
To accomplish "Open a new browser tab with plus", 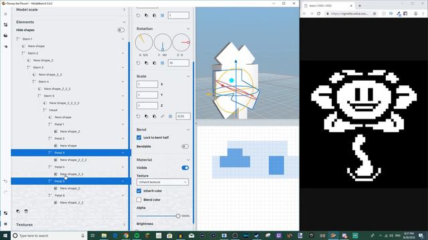I will coord(360,5).
